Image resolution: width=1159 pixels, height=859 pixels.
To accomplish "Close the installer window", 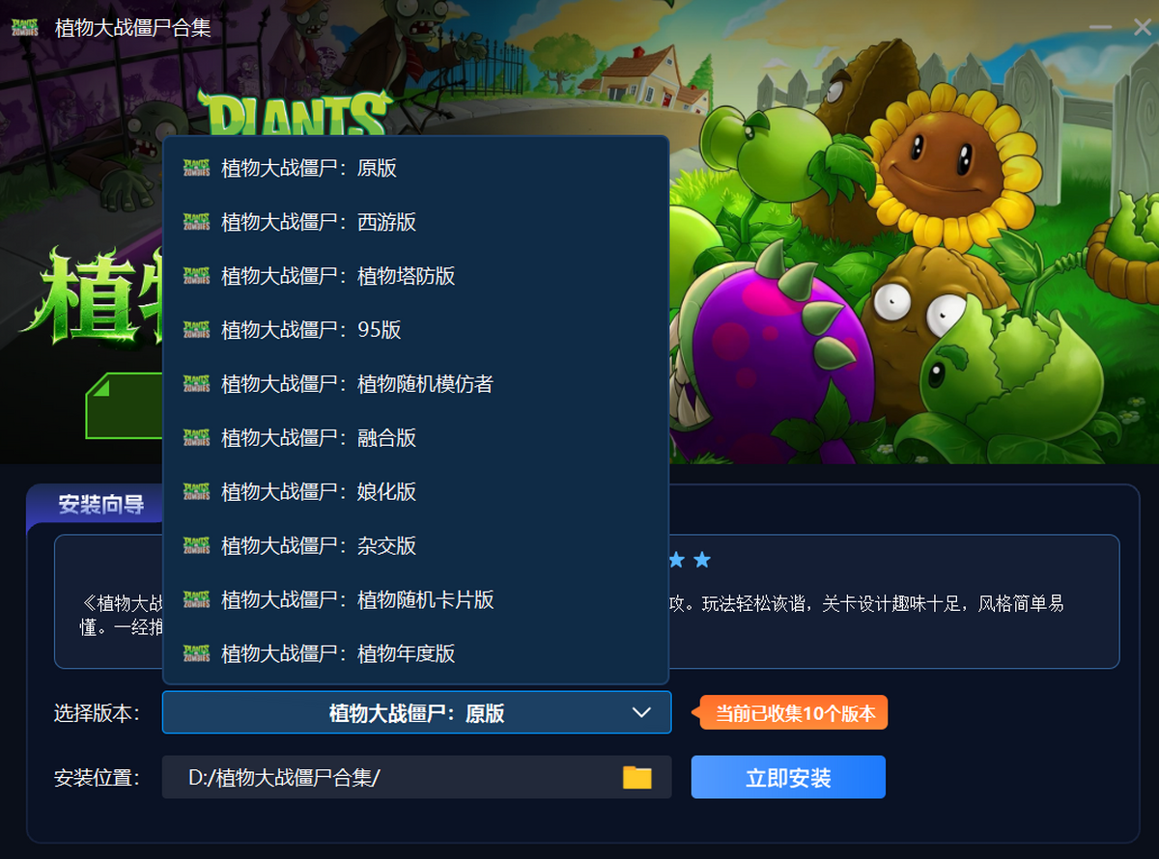I will tap(1142, 27).
